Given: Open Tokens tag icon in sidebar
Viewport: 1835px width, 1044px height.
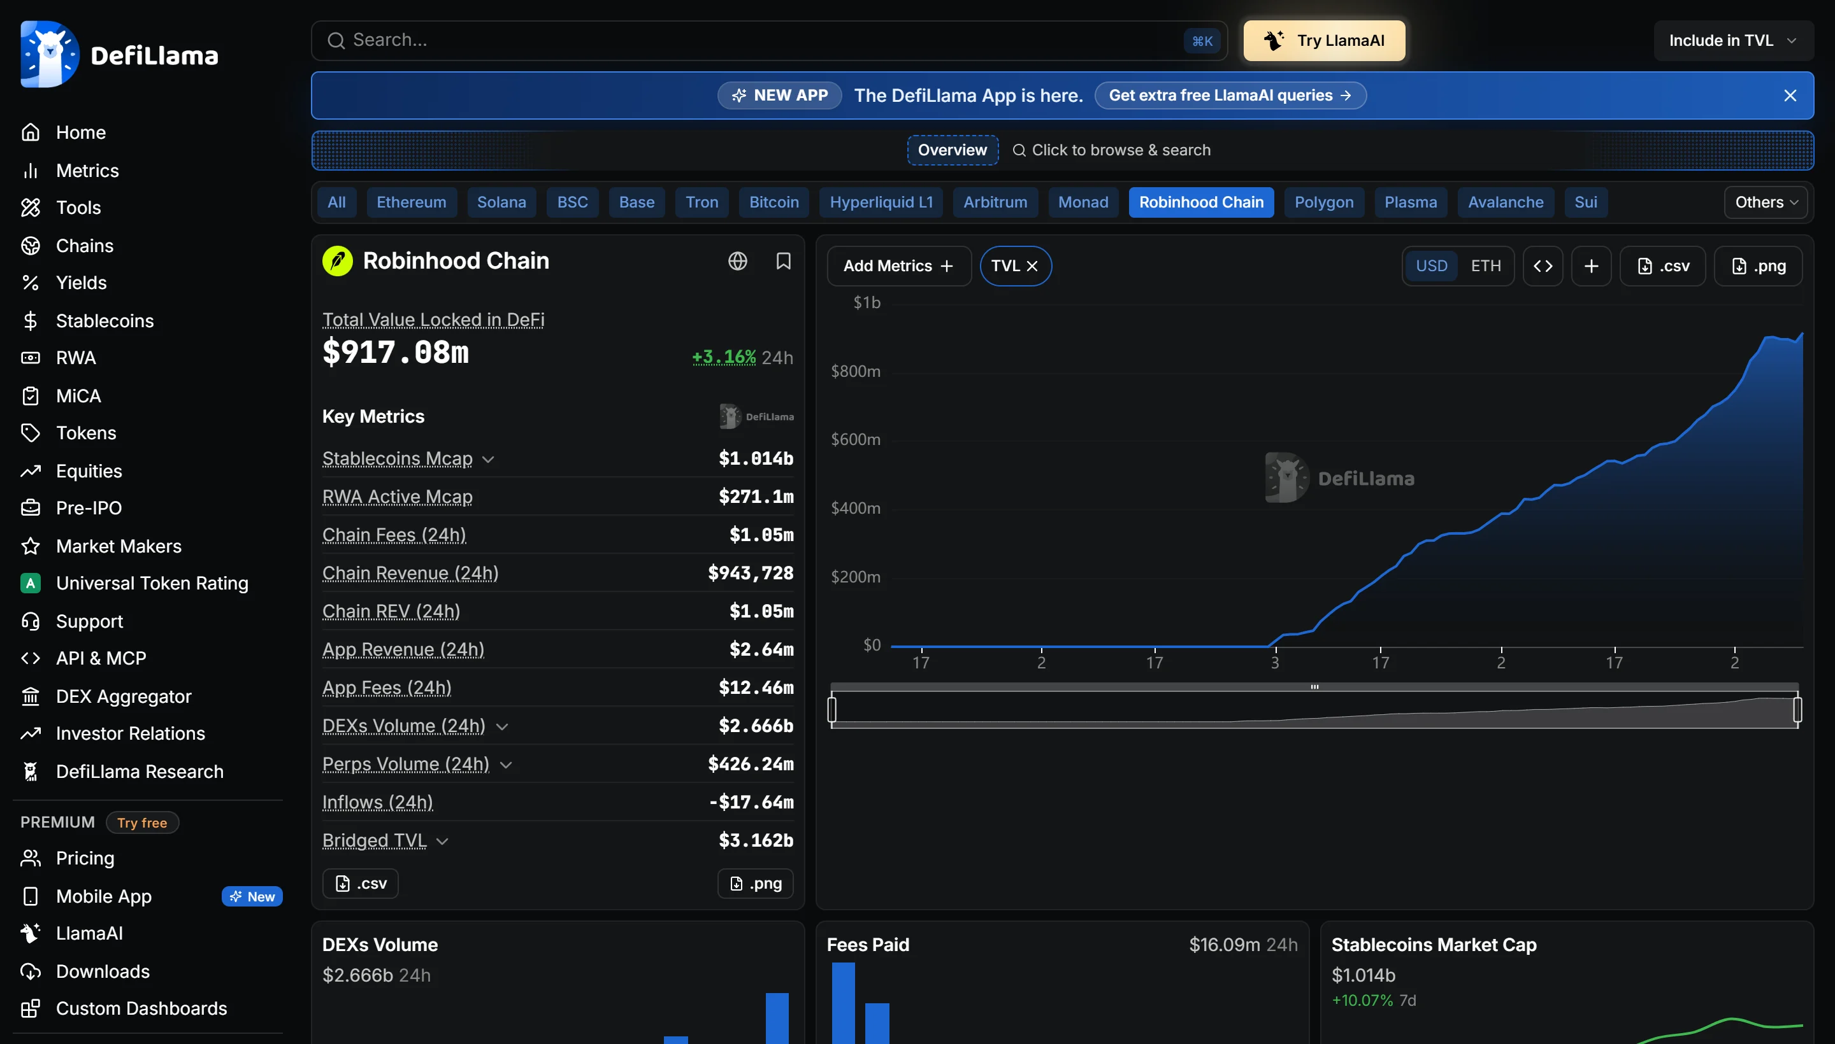Looking at the screenshot, I should 30,433.
